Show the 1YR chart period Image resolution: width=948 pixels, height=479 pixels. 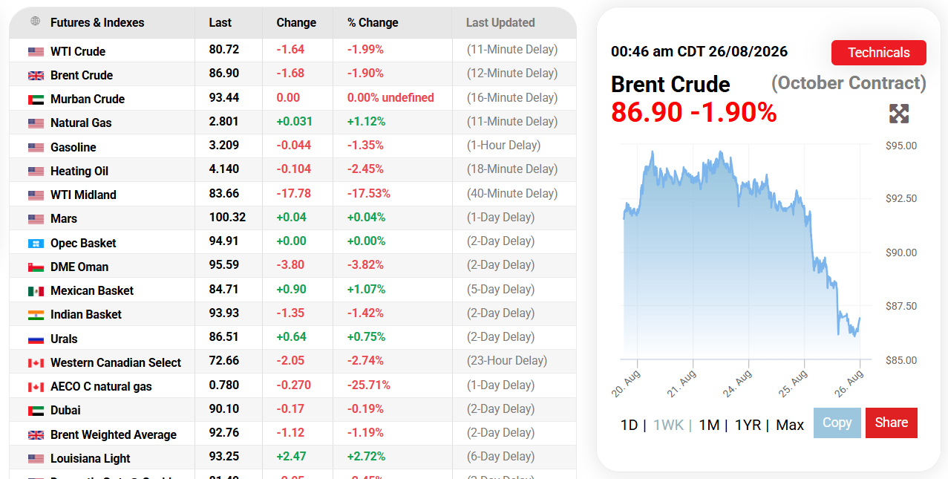(748, 425)
